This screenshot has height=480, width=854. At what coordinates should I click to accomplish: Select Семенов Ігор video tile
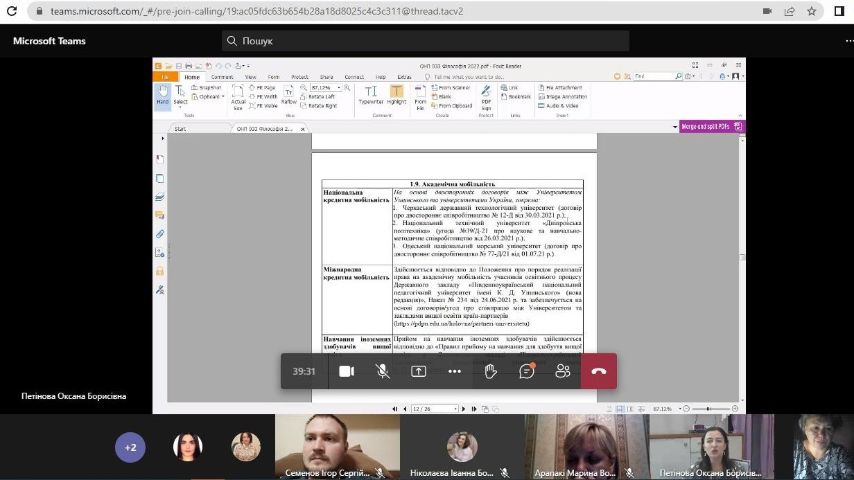point(337,447)
